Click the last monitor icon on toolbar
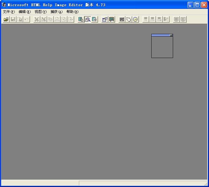Screen dimensions: 209x187 [183, 19]
